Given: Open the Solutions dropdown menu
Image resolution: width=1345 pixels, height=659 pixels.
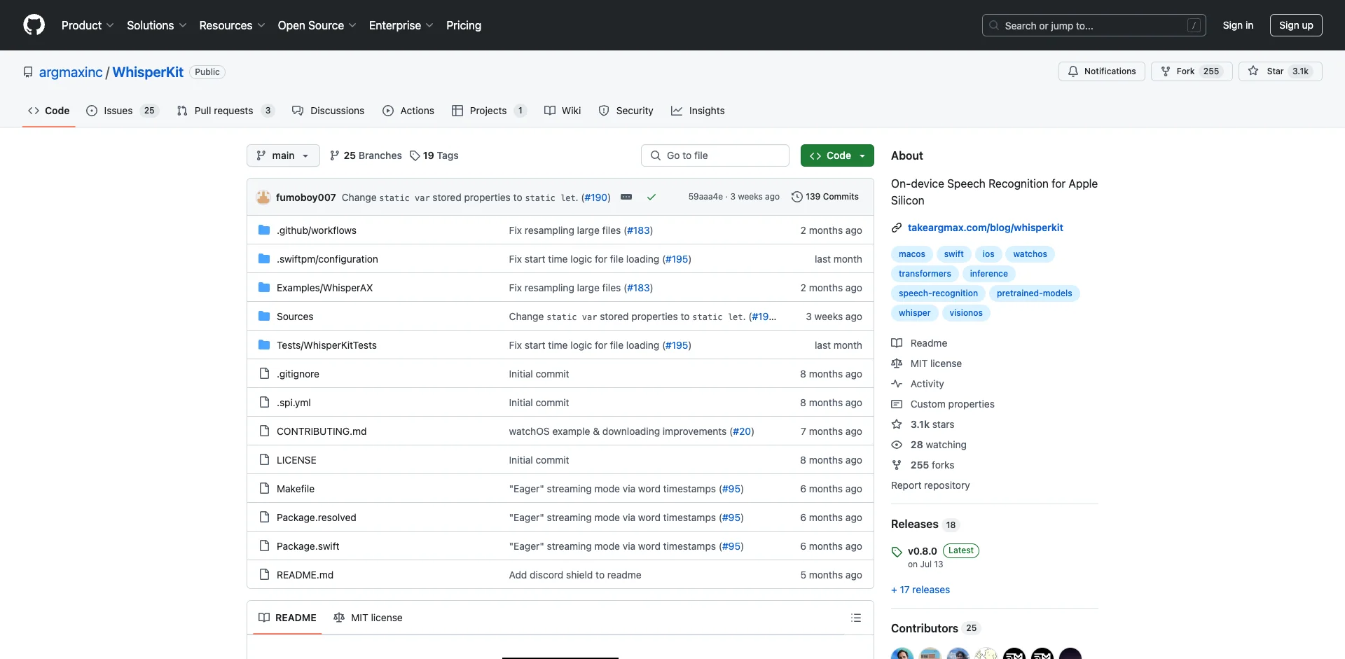Looking at the screenshot, I should (x=156, y=25).
